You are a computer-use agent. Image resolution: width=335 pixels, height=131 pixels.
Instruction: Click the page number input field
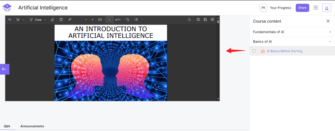coord(109,20)
